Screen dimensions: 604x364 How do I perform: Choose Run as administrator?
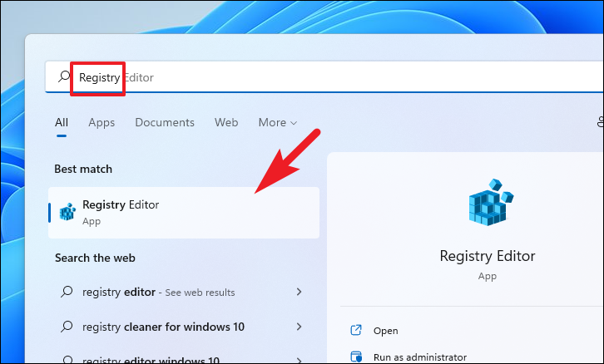[x=420, y=357]
